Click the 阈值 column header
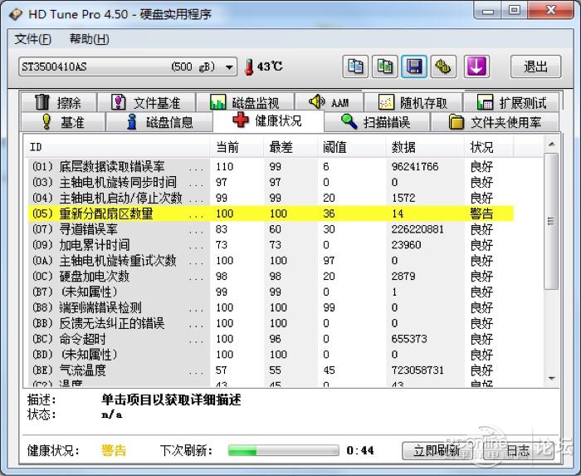This screenshot has height=476, width=581. [x=351, y=147]
